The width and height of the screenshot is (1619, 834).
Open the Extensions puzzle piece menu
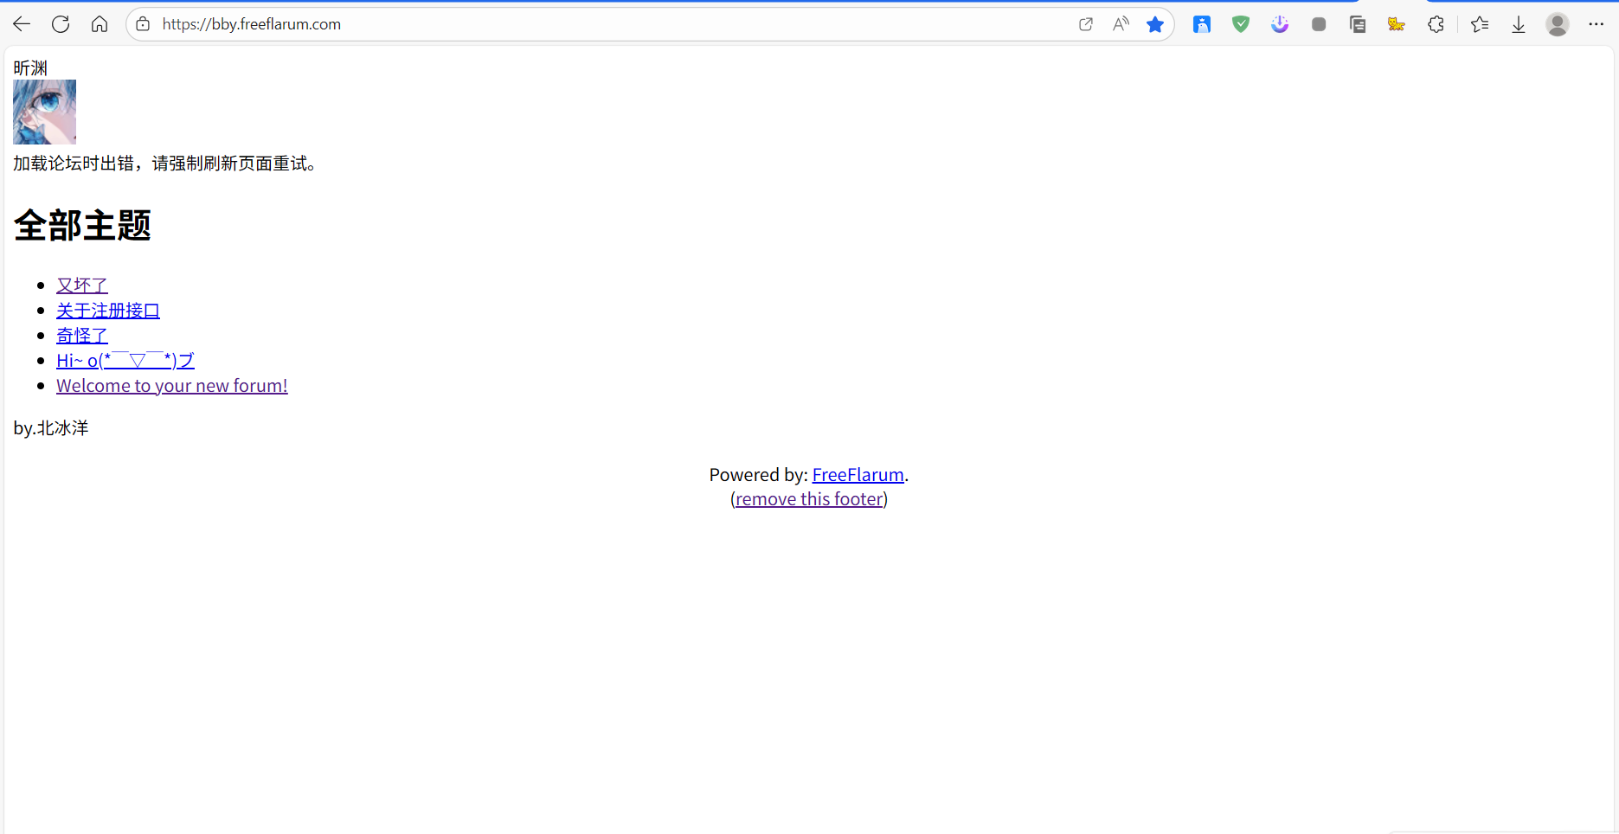tap(1436, 24)
